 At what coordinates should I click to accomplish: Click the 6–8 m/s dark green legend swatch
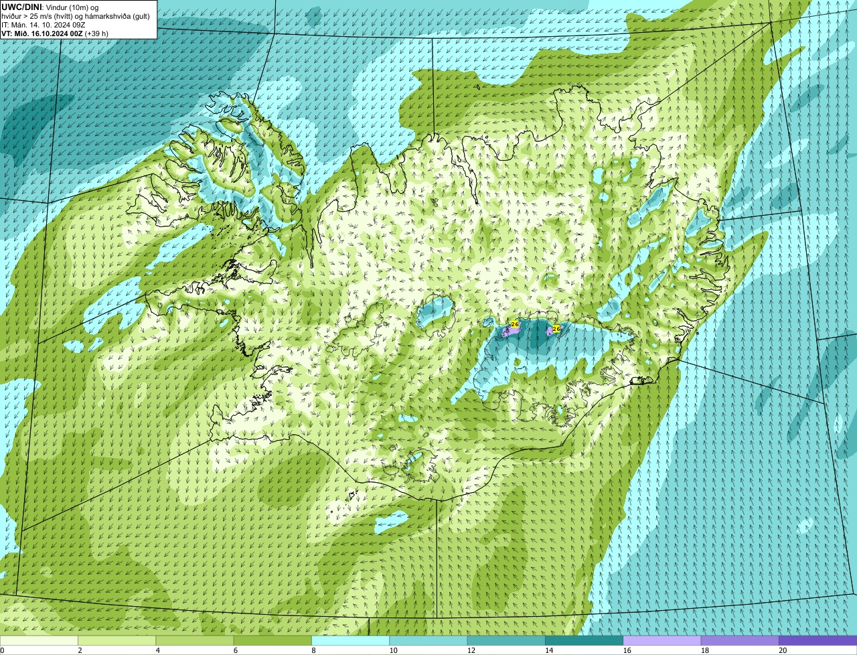[x=273, y=641]
